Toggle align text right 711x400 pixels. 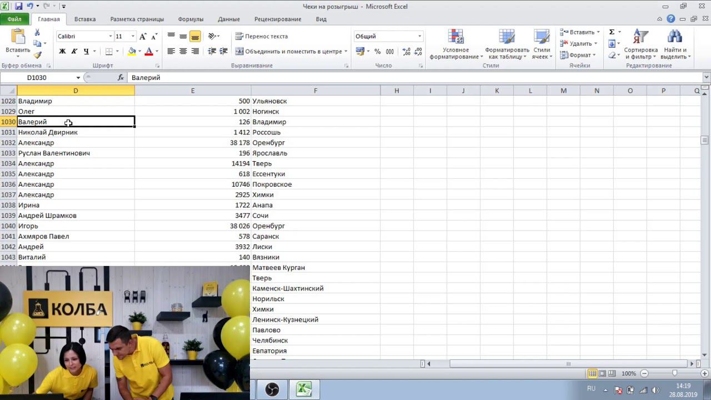[x=195, y=52]
